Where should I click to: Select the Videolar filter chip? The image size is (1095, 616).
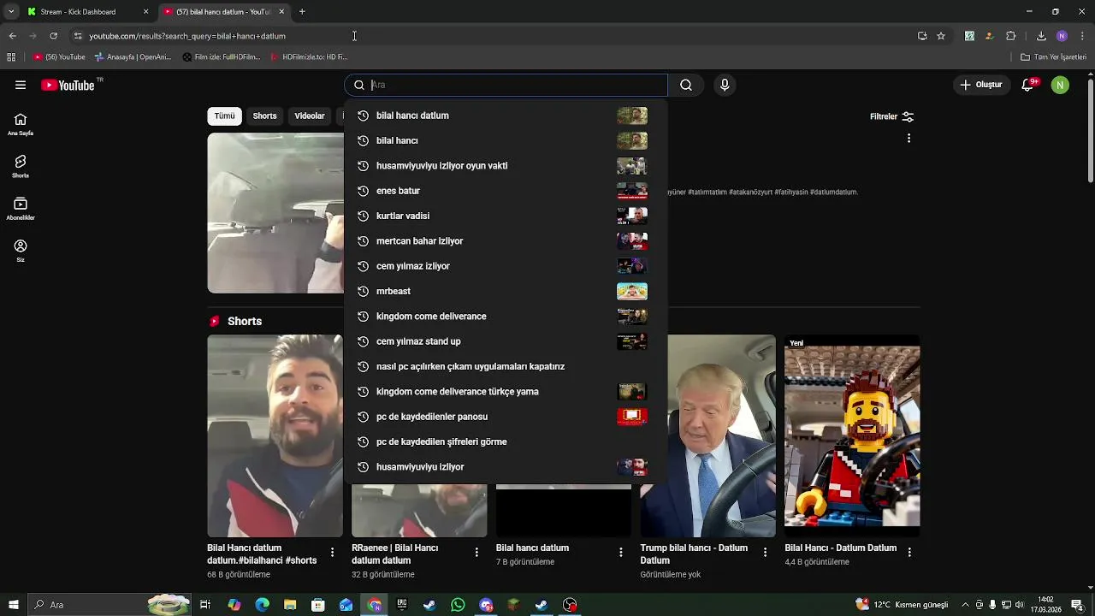pyautogui.click(x=310, y=116)
